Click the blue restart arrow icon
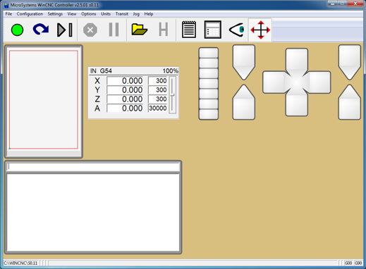The height and width of the screenshot is (269, 366). (41, 30)
